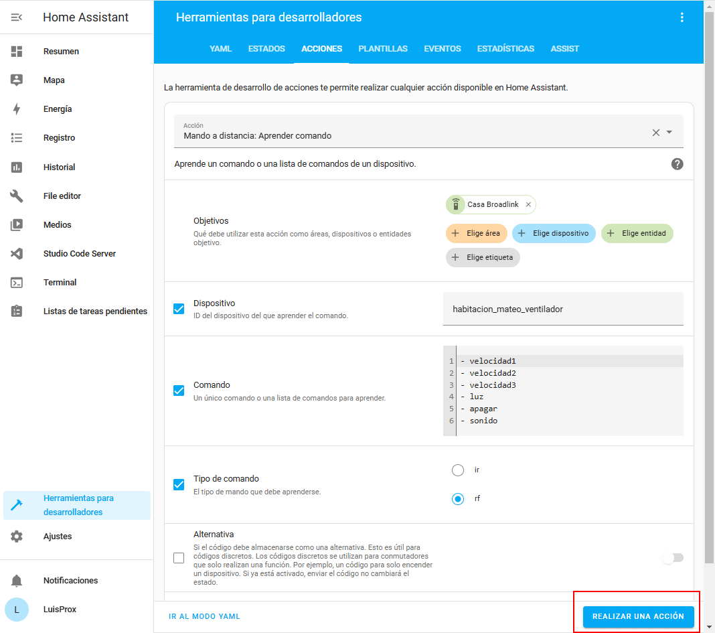Click the Casa Broadlink remote icon
Viewport: 715px width, 633px height.
[455, 204]
